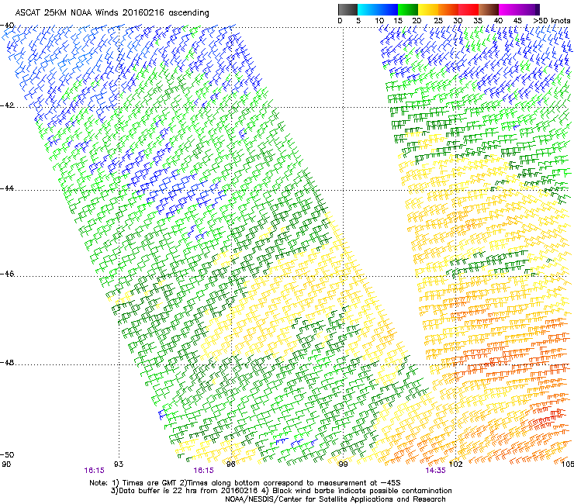
Task: Click the longitude label 99
Action: (343, 464)
